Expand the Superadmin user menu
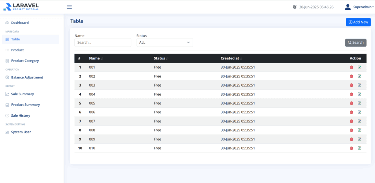Image resolution: width=375 pixels, height=183 pixels. 359,7
